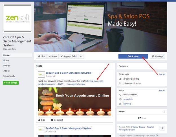
Task: Click the Software category link in About
Action: pyautogui.click(x=127, y=104)
